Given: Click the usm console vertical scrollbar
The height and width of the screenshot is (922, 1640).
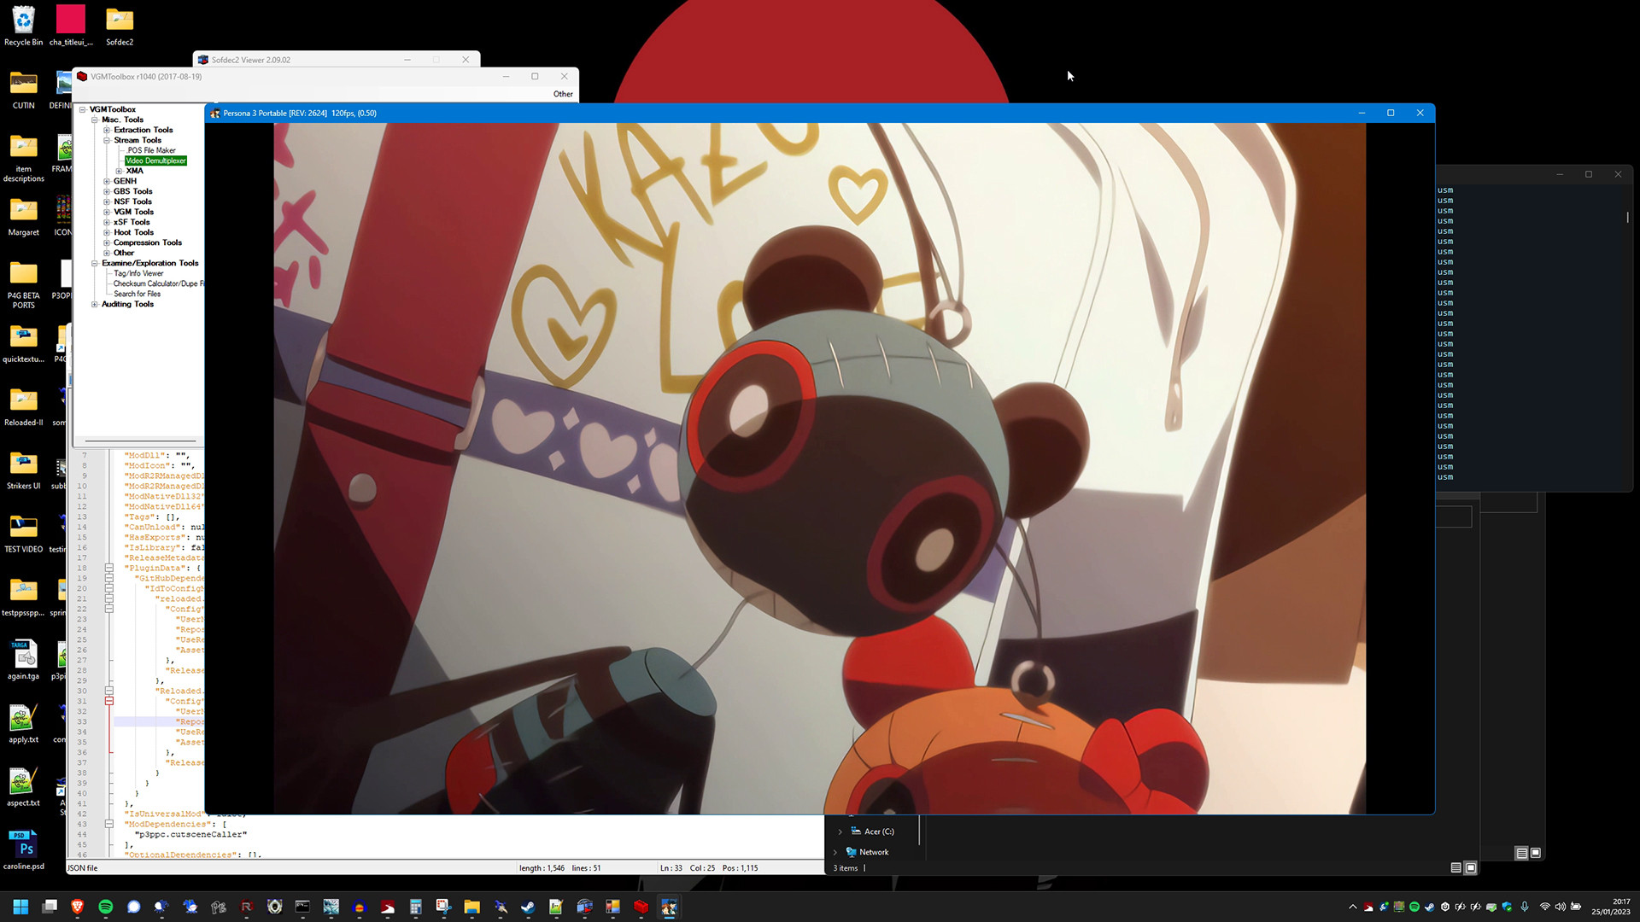Looking at the screenshot, I should [1628, 219].
